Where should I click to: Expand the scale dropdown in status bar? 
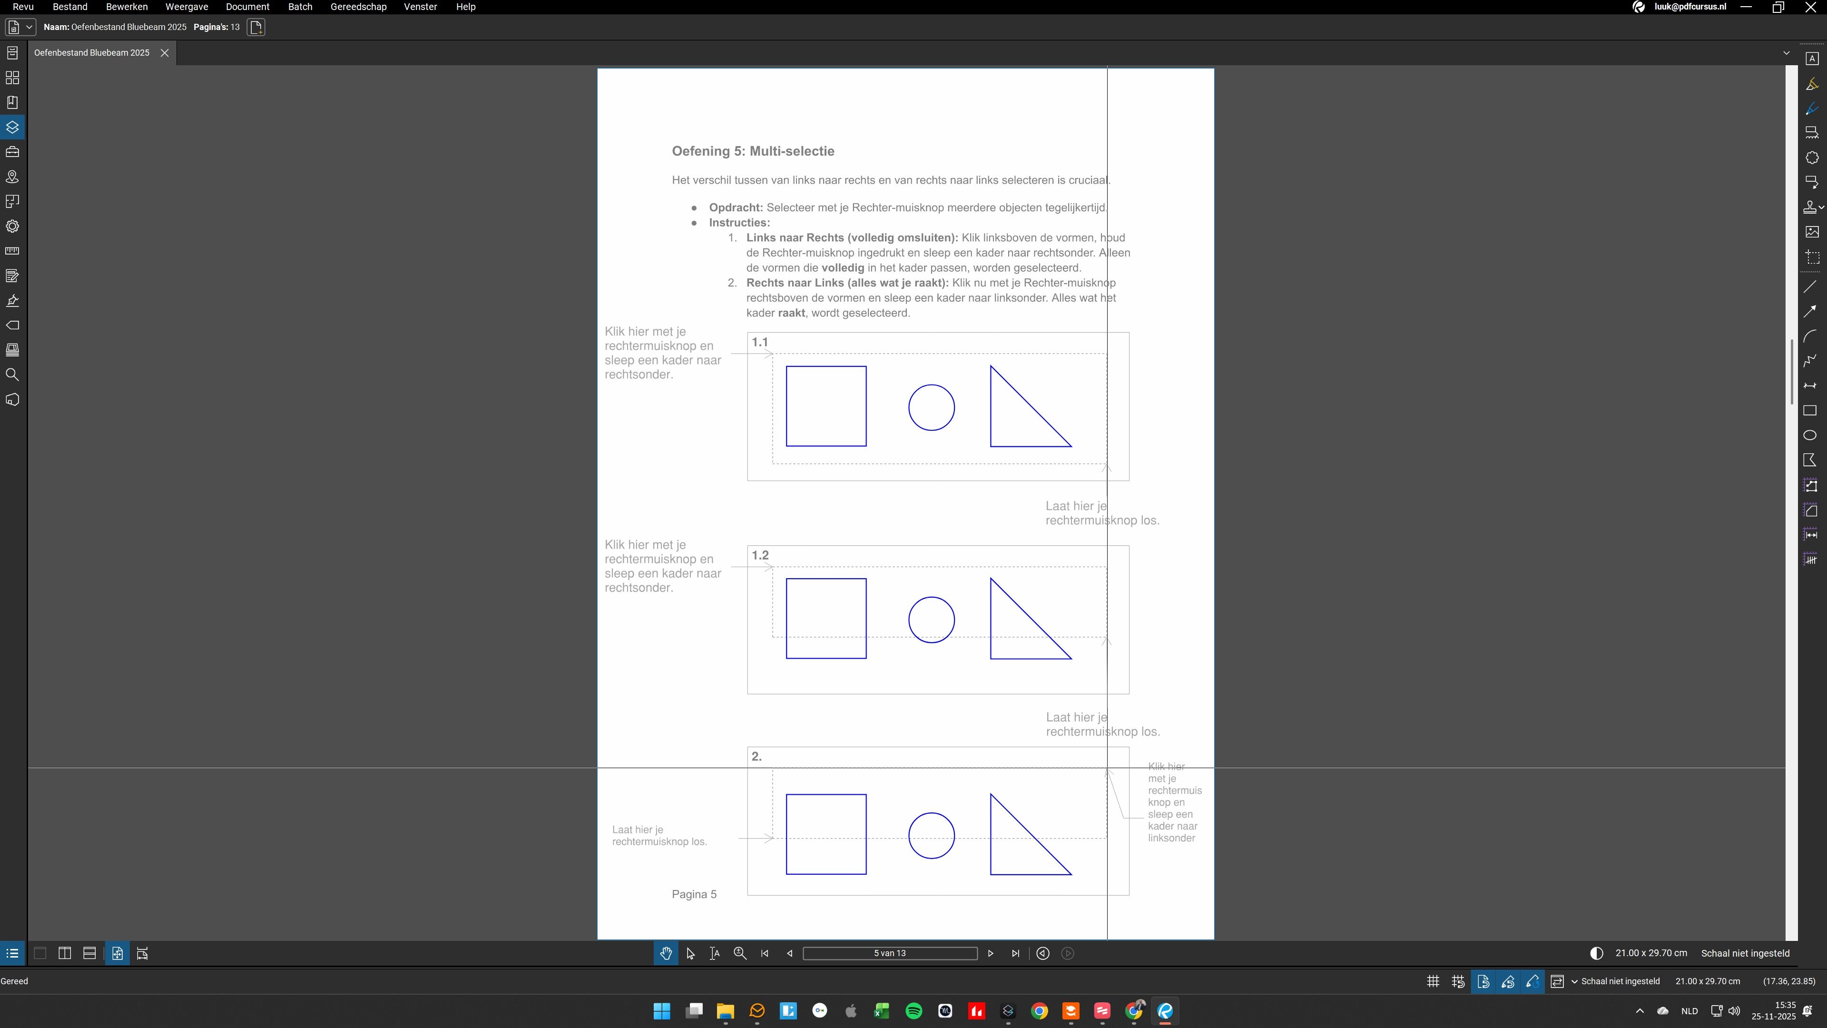1574,982
